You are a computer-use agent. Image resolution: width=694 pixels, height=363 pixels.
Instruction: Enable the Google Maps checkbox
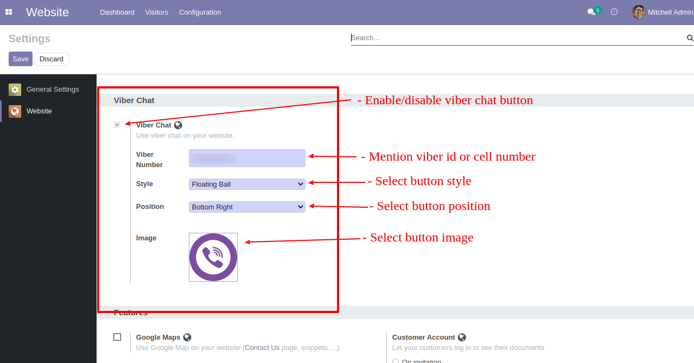pyautogui.click(x=117, y=337)
